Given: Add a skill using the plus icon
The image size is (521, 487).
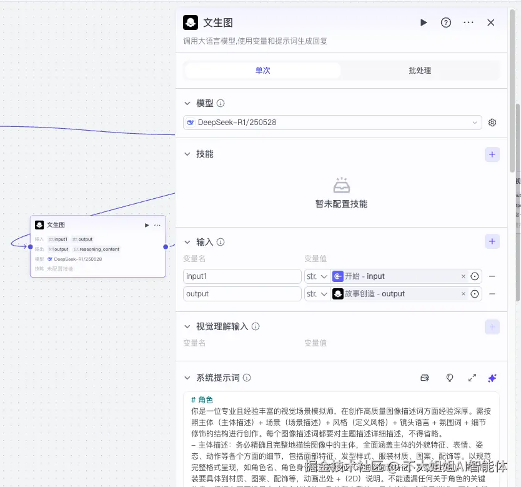Looking at the screenshot, I should click(492, 154).
